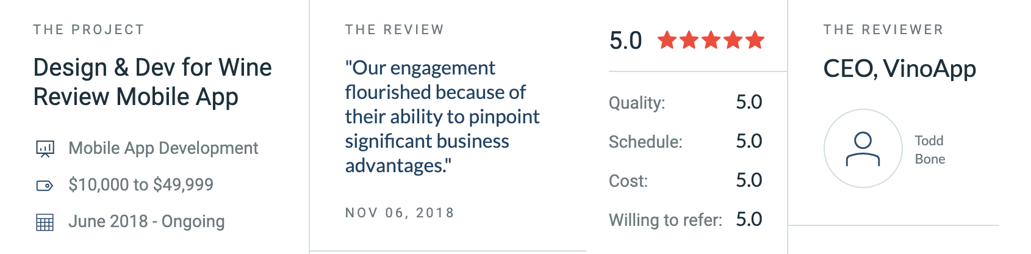Open the Design & Dev for Wine Review title
Viewport: 1031px width, 254px height.
point(153,82)
